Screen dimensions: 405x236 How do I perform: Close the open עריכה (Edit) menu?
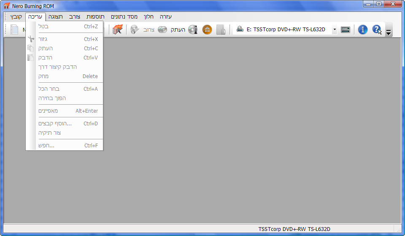35,16
